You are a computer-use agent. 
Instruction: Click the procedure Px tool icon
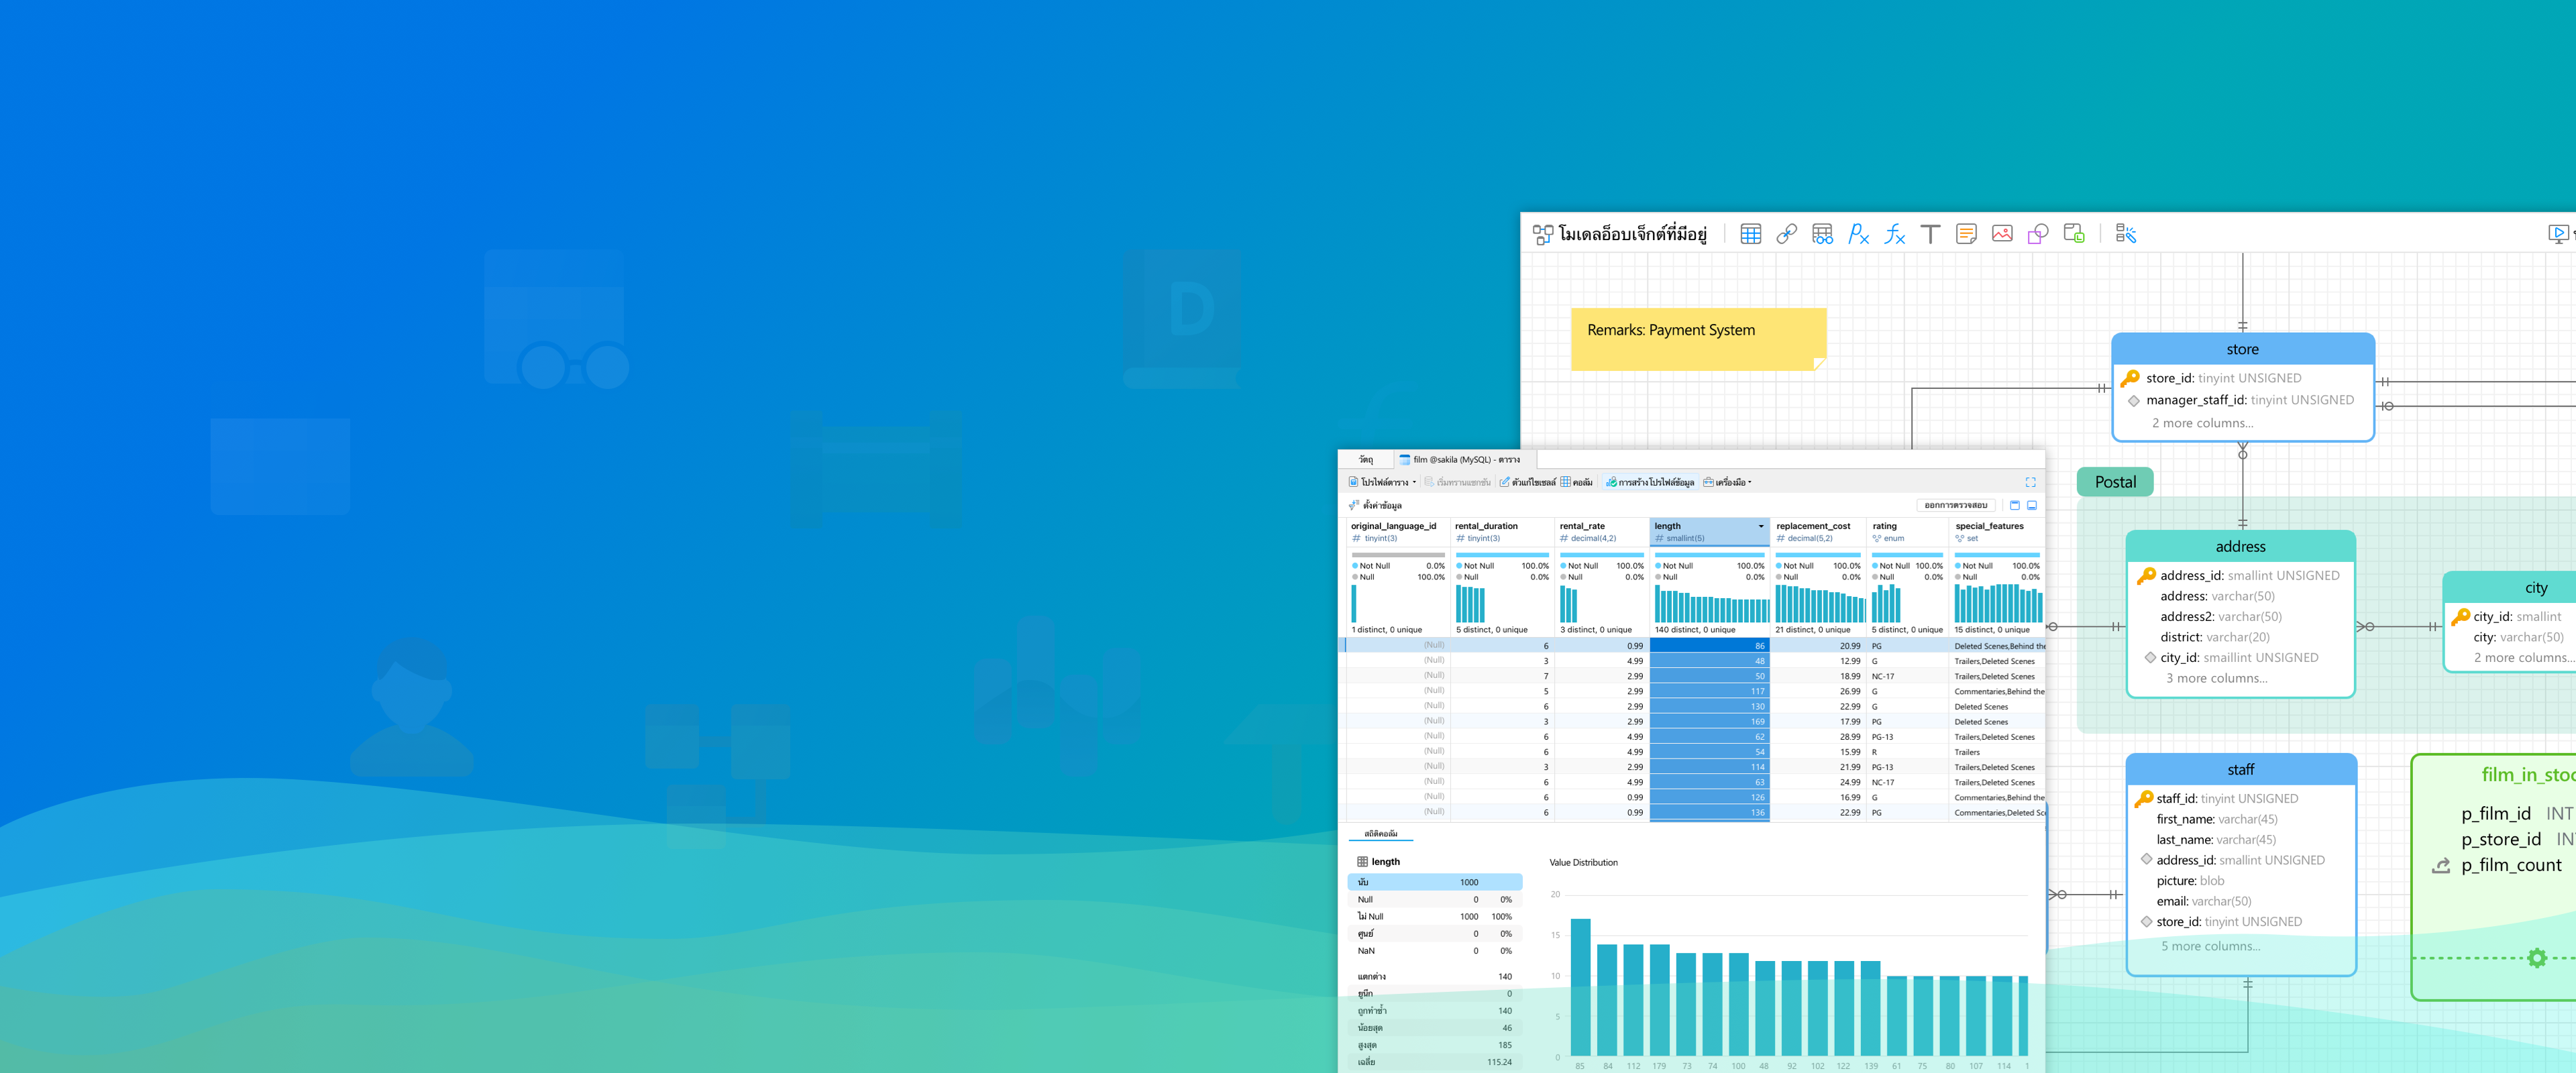(1858, 234)
